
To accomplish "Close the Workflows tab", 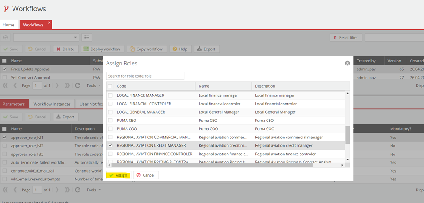I will pos(49,23).
